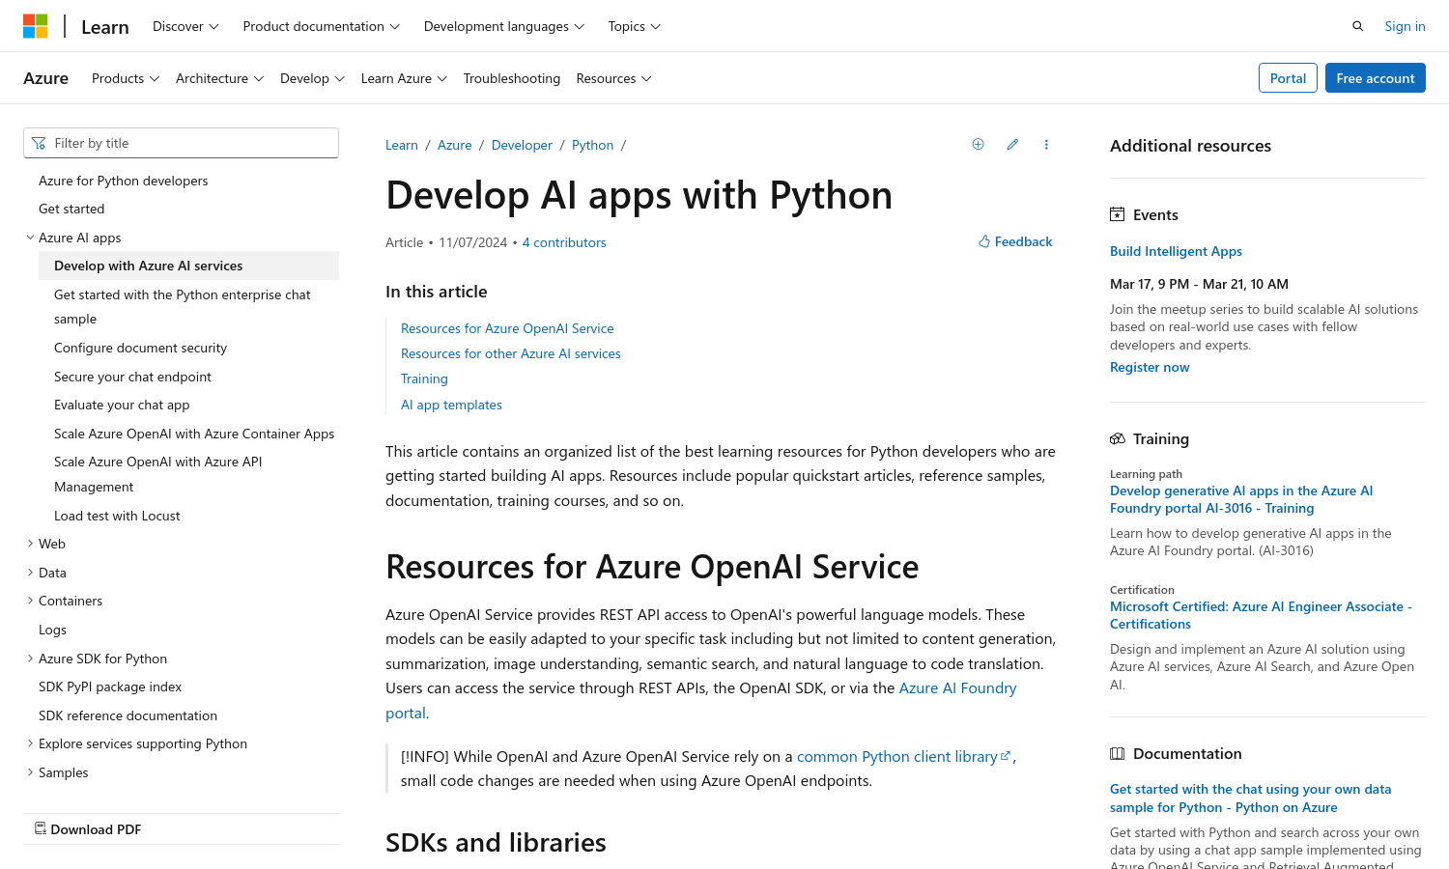
Task: Save article with the plus collection icon
Action: tap(978, 144)
